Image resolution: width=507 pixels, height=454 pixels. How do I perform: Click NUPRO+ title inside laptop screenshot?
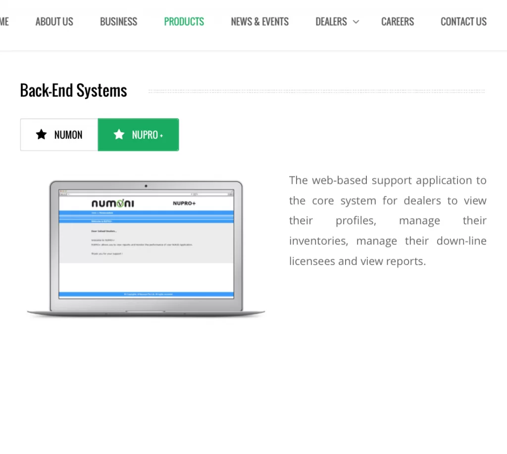[184, 203]
